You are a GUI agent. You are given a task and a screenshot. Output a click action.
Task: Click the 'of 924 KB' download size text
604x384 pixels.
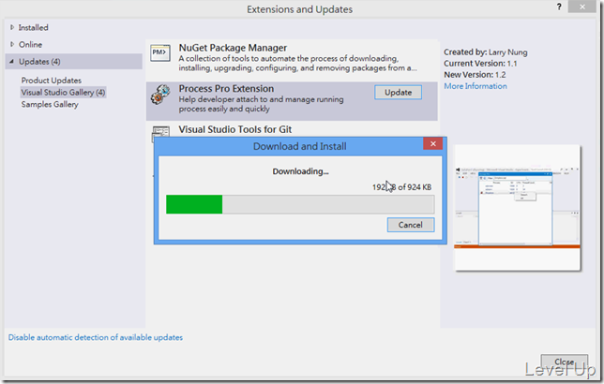click(415, 187)
